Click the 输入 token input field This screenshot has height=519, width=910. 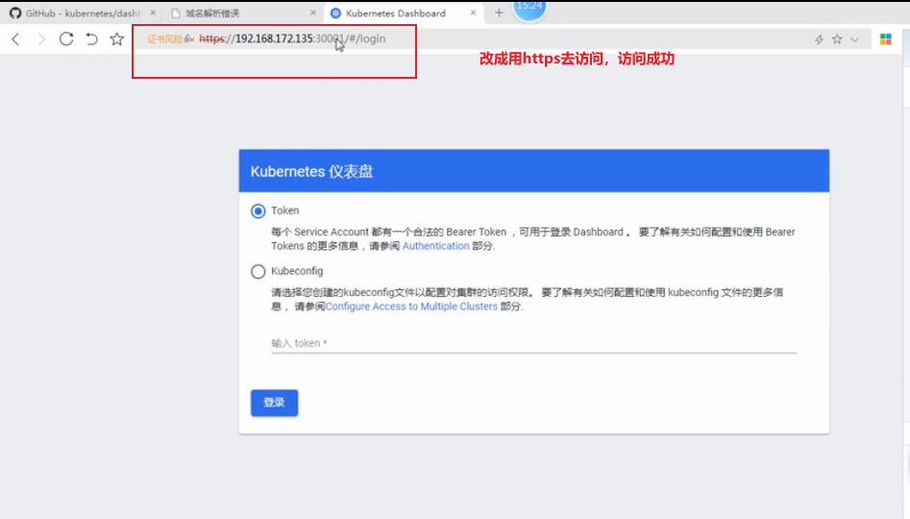coord(534,343)
